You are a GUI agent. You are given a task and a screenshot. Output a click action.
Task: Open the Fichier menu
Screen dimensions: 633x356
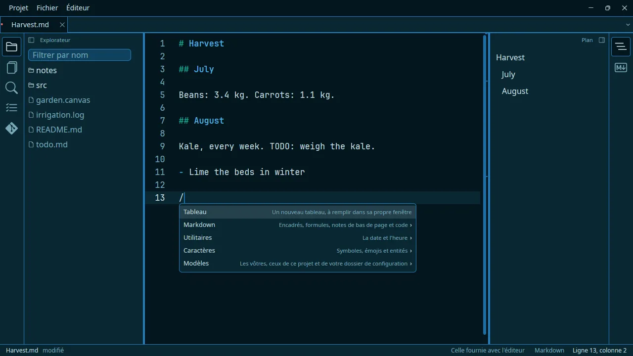47,8
